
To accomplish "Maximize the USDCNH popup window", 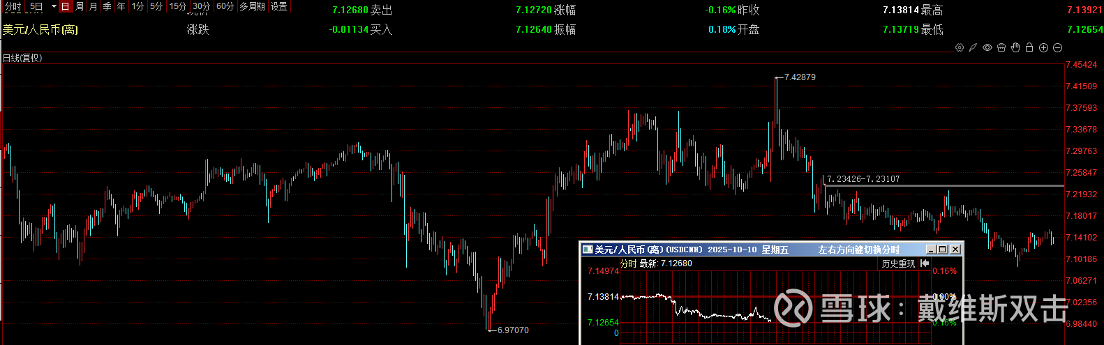I will pyautogui.click(x=942, y=250).
